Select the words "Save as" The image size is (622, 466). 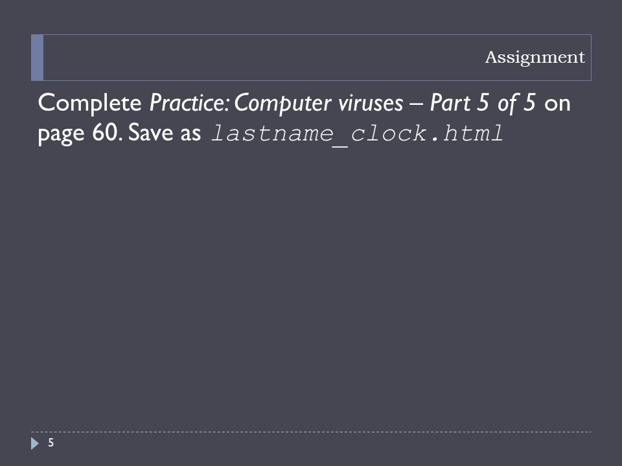tap(165, 133)
